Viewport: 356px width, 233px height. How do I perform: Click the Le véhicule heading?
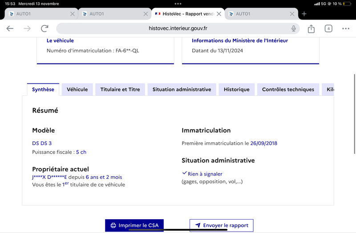point(60,40)
